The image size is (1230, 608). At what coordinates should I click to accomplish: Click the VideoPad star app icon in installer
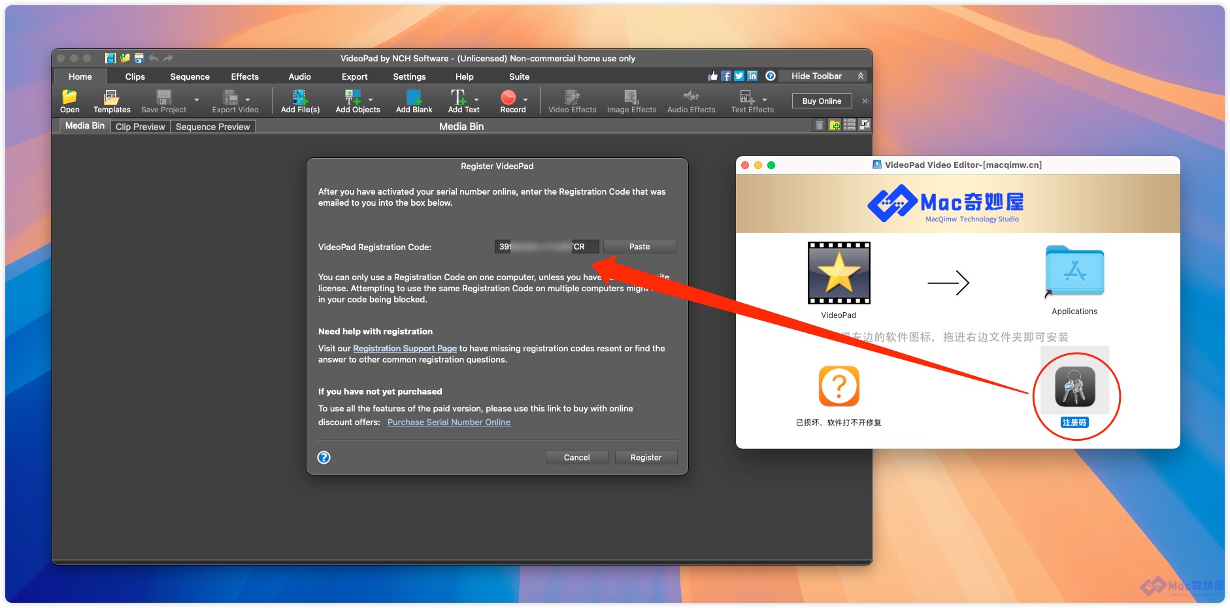tap(839, 273)
